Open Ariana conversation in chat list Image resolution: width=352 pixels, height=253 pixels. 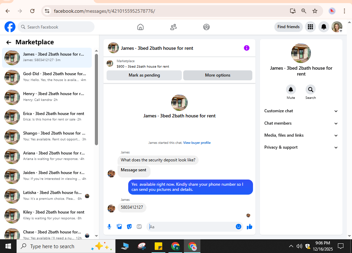[47, 157]
